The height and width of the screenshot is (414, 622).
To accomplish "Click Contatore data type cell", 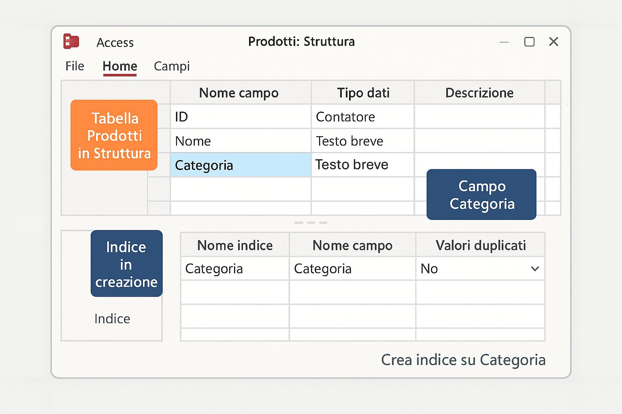I will pos(362,117).
